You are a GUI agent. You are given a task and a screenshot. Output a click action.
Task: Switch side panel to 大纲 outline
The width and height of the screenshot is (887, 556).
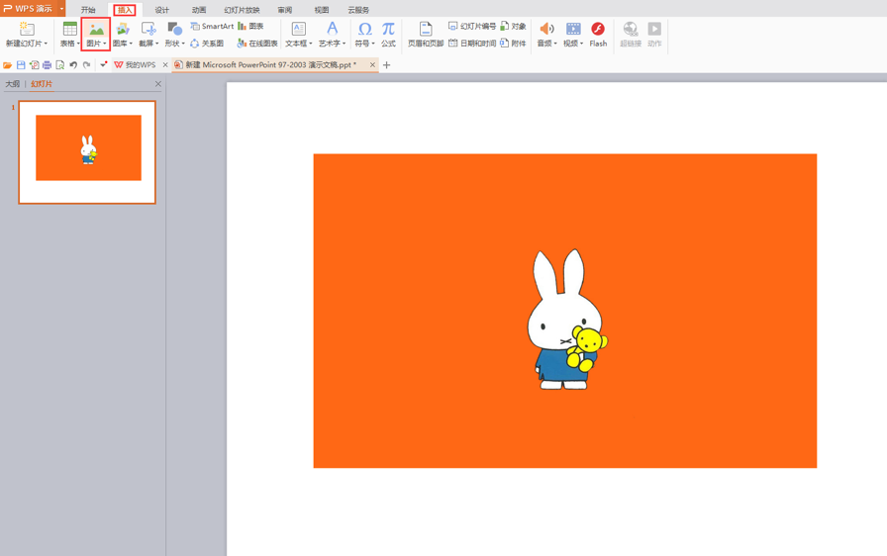click(x=13, y=84)
